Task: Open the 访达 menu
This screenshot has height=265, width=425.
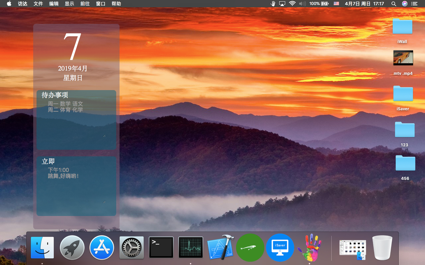Action: [x=23, y=4]
